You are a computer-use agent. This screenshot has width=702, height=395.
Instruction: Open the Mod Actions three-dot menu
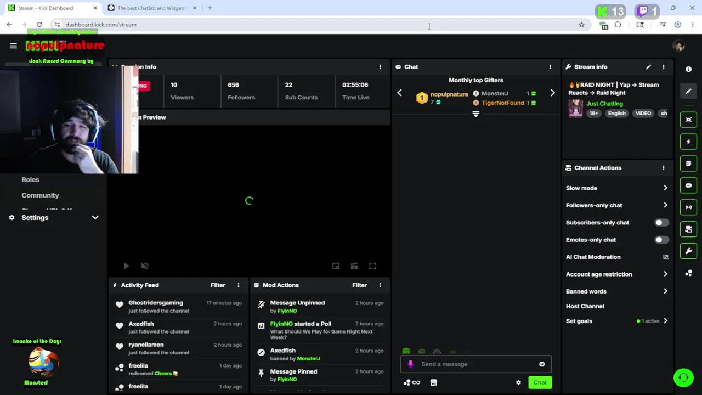click(x=380, y=285)
